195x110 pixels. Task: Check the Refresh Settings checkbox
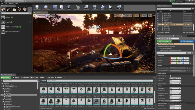(x=170, y=76)
